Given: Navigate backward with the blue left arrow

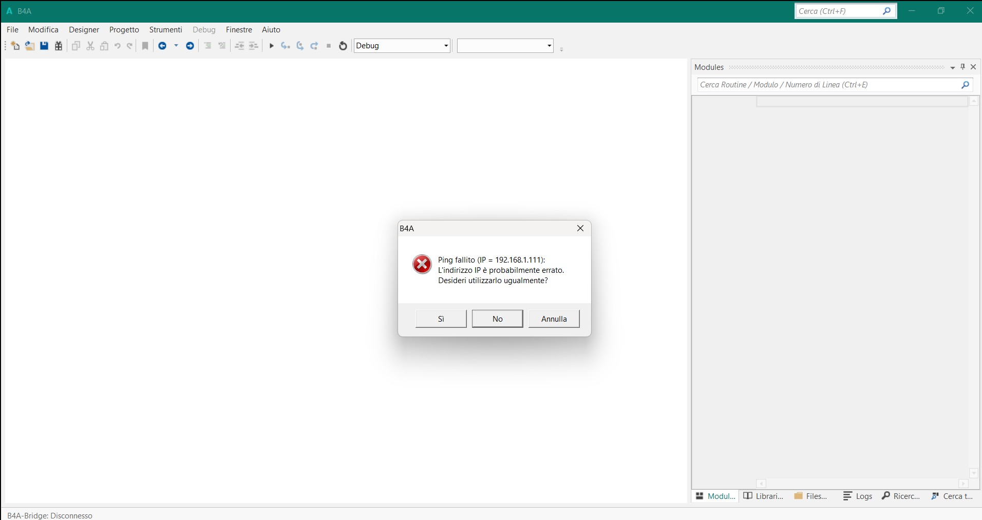Looking at the screenshot, I should point(162,46).
